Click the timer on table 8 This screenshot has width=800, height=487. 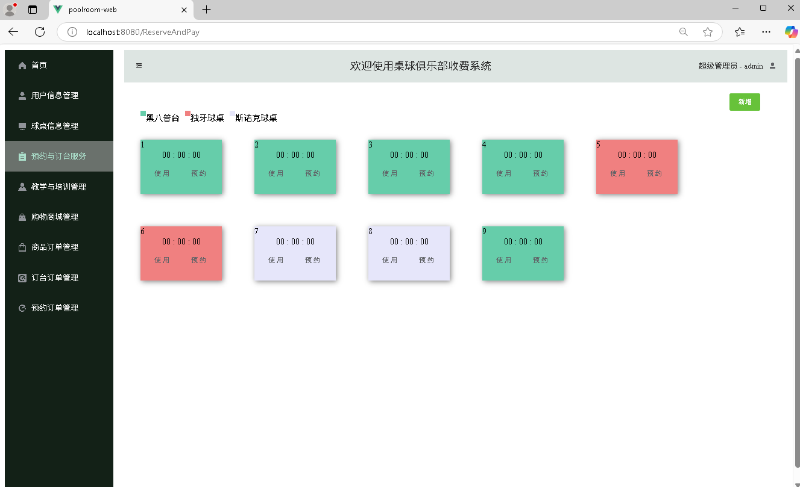[409, 242]
